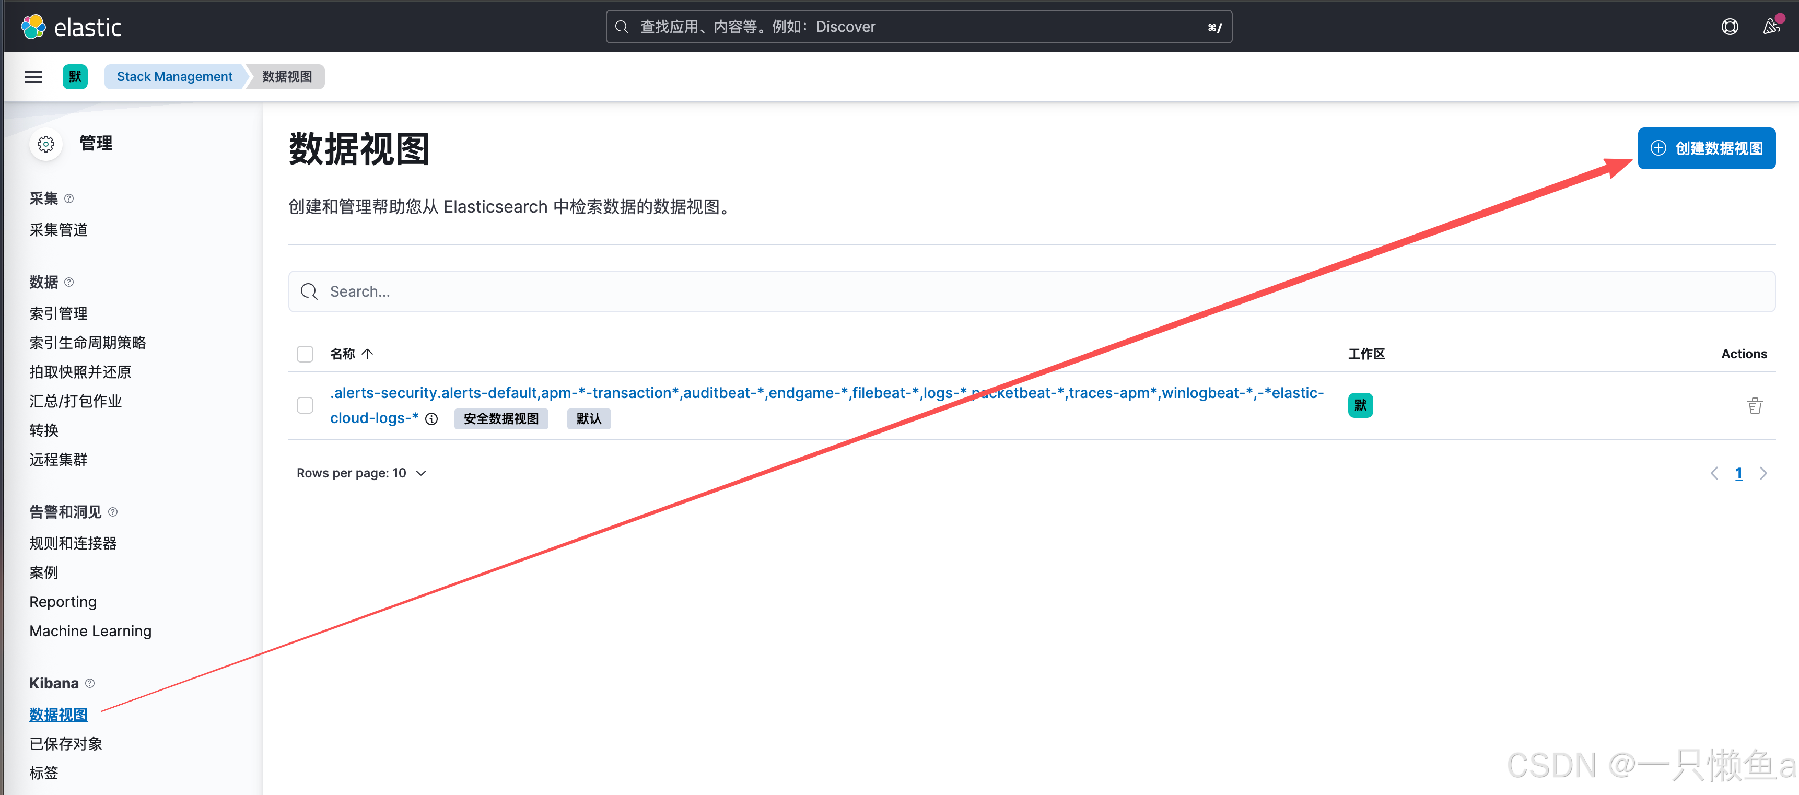The width and height of the screenshot is (1799, 795).
Task: Select all rows with header checkbox
Action: click(305, 354)
